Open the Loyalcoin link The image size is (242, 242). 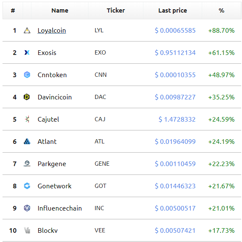click(x=52, y=31)
